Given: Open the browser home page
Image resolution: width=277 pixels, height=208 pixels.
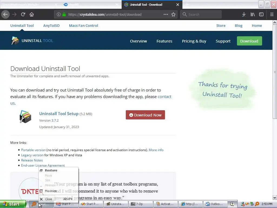Looking at the screenshot, I should coord(32,14).
